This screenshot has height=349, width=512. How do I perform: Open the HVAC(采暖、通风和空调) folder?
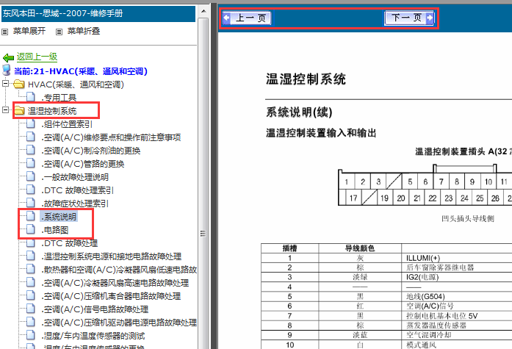click(76, 84)
